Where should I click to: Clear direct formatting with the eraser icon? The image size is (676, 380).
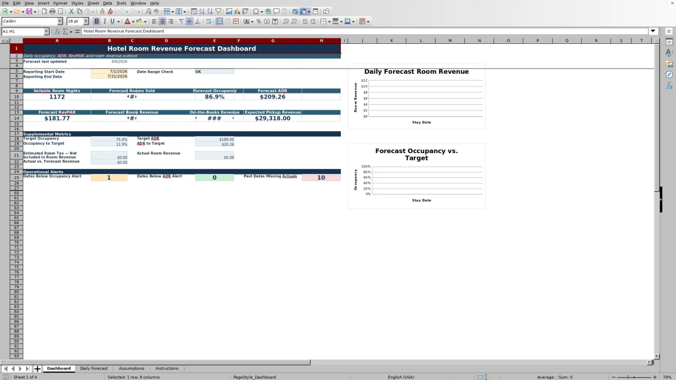pos(110,11)
